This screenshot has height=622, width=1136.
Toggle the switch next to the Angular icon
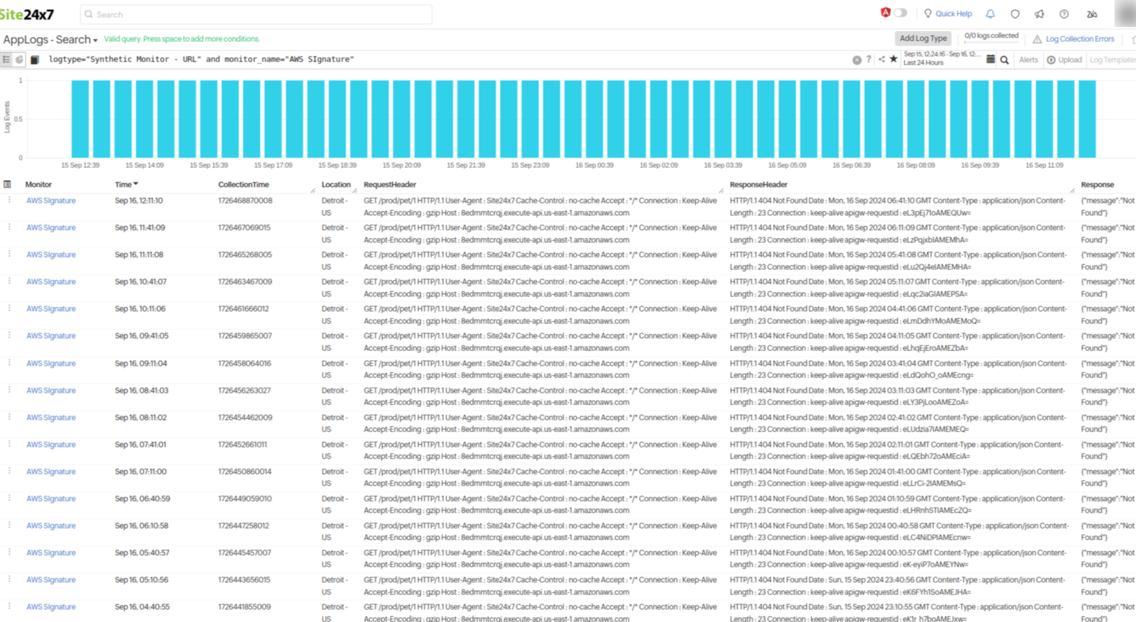(x=900, y=14)
